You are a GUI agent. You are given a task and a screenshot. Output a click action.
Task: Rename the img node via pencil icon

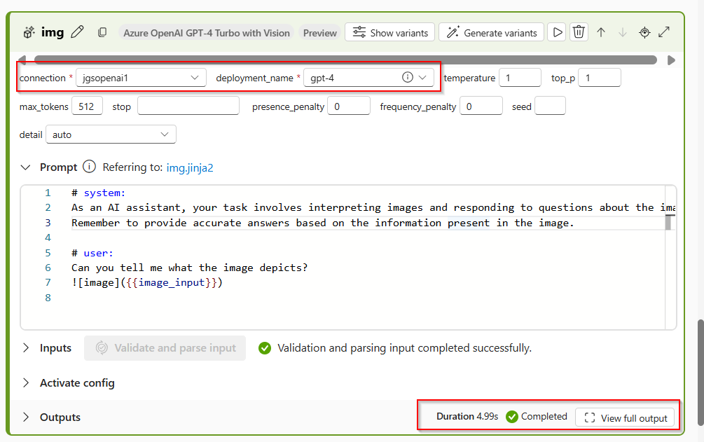coord(77,32)
